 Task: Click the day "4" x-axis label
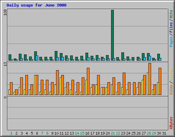[x=27, y=133]
